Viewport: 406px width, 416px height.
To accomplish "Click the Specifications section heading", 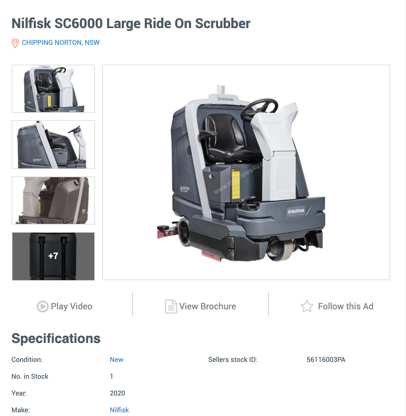I will [56, 339].
